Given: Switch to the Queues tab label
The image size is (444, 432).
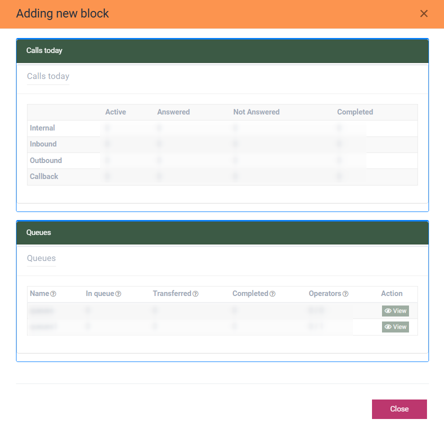Looking at the screenshot, I should 41,258.
